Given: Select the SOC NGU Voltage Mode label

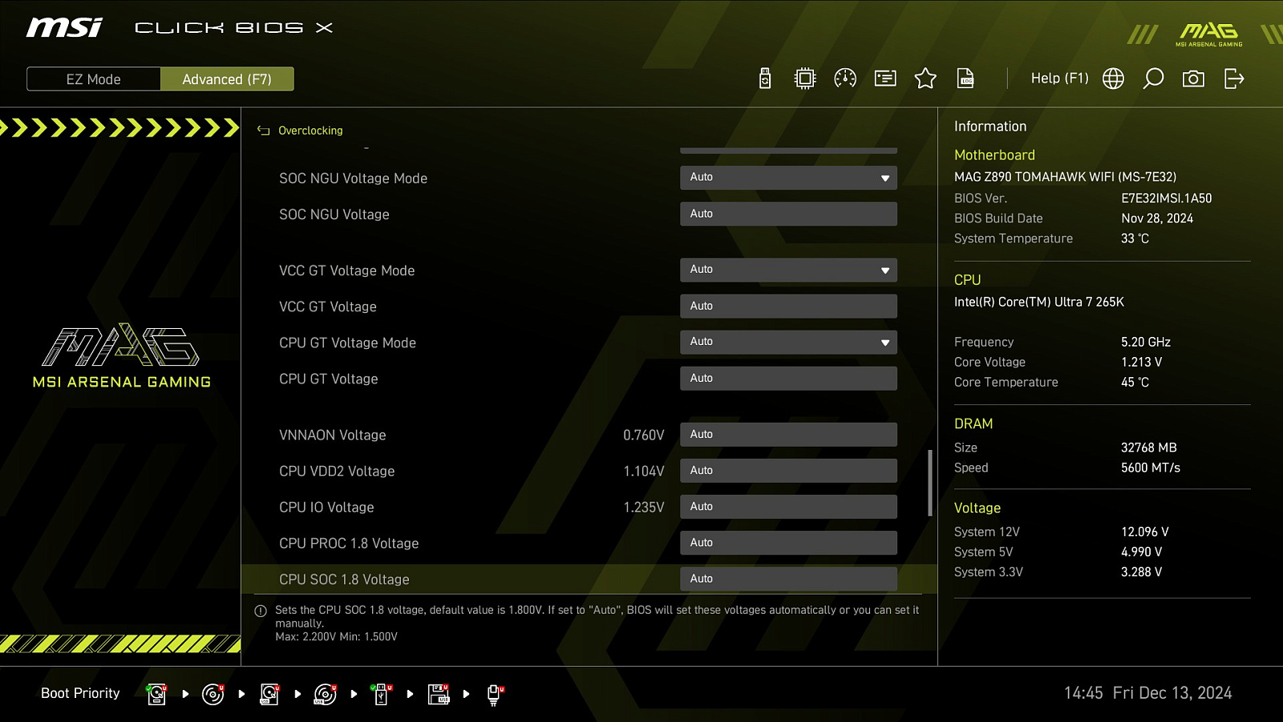Looking at the screenshot, I should tap(353, 178).
